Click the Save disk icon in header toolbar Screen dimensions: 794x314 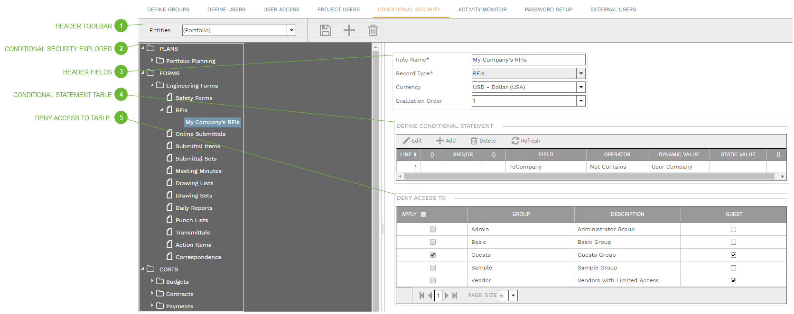pos(325,30)
